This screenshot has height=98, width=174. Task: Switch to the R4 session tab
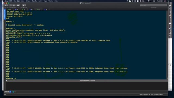click(31, 9)
